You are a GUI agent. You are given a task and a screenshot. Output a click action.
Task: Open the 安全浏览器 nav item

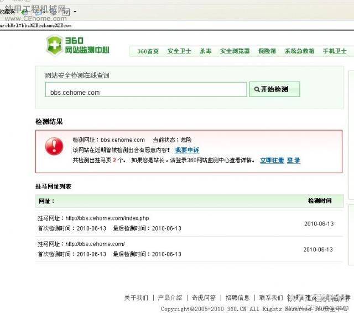[x=235, y=51]
